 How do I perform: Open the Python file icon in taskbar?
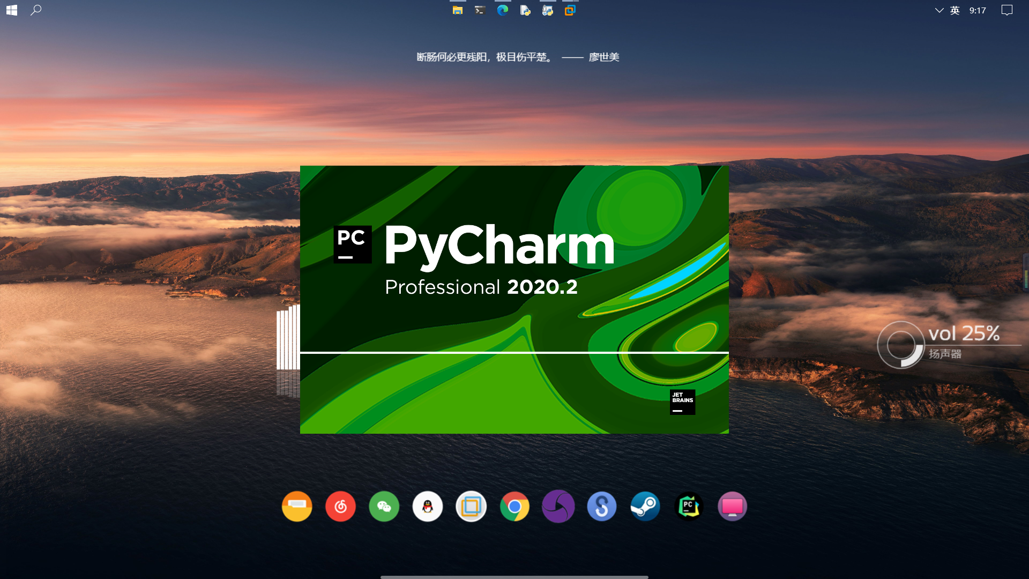tap(525, 10)
